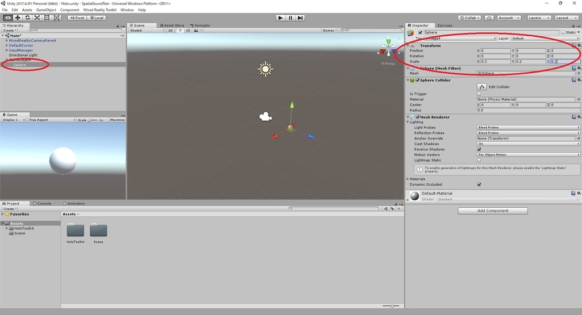Switch to the Animation tab
Screen dimensions: 582x315
tap(74, 203)
